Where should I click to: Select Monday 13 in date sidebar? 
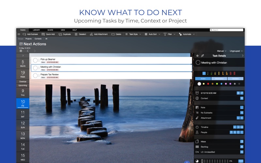coord(23,136)
